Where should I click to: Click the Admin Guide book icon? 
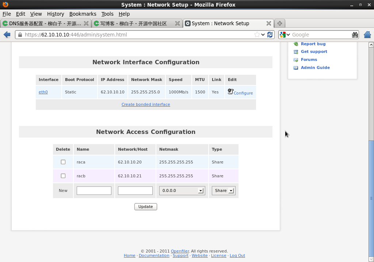[x=296, y=68]
